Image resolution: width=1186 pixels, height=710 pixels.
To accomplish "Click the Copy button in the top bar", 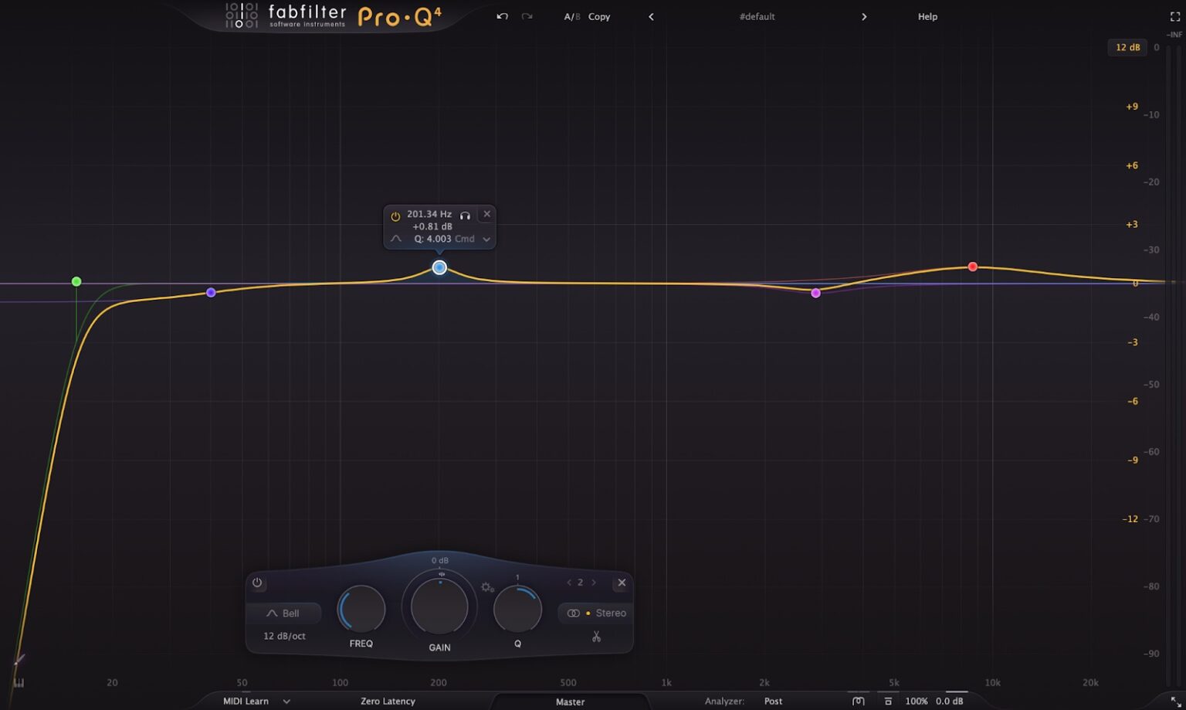I will 599,16.
